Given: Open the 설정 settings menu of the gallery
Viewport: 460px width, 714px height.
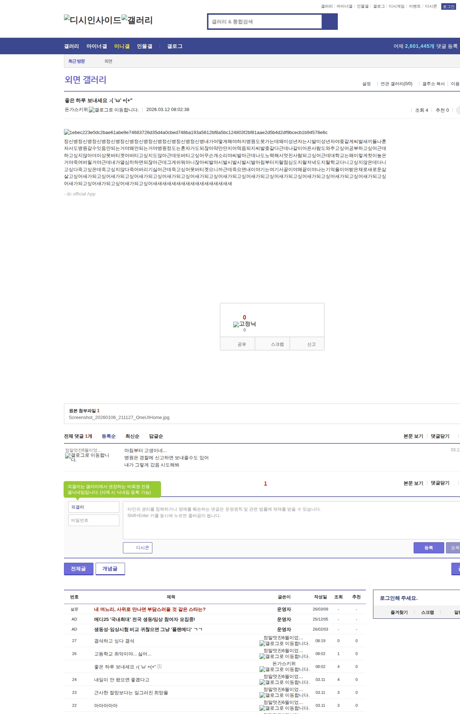Looking at the screenshot, I should pyautogui.click(x=366, y=84).
